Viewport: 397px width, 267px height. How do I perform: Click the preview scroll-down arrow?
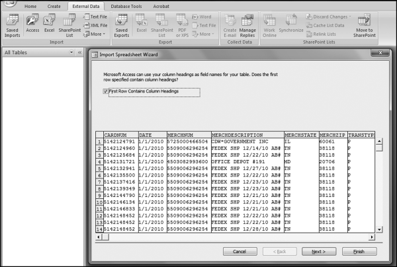379,229
